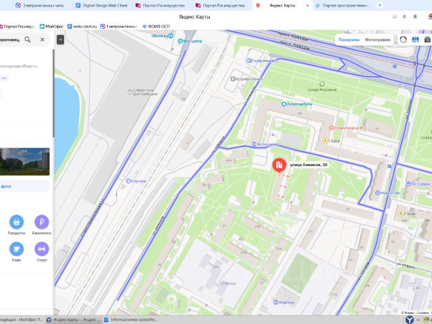Switch to the second Портал Росимущества tab
Image resolution: width=432 pixels, height=324 pixels.
click(220, 5)
